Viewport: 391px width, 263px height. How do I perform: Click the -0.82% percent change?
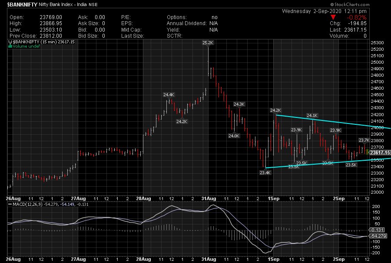pyautogui.click(x=357, y=17)
